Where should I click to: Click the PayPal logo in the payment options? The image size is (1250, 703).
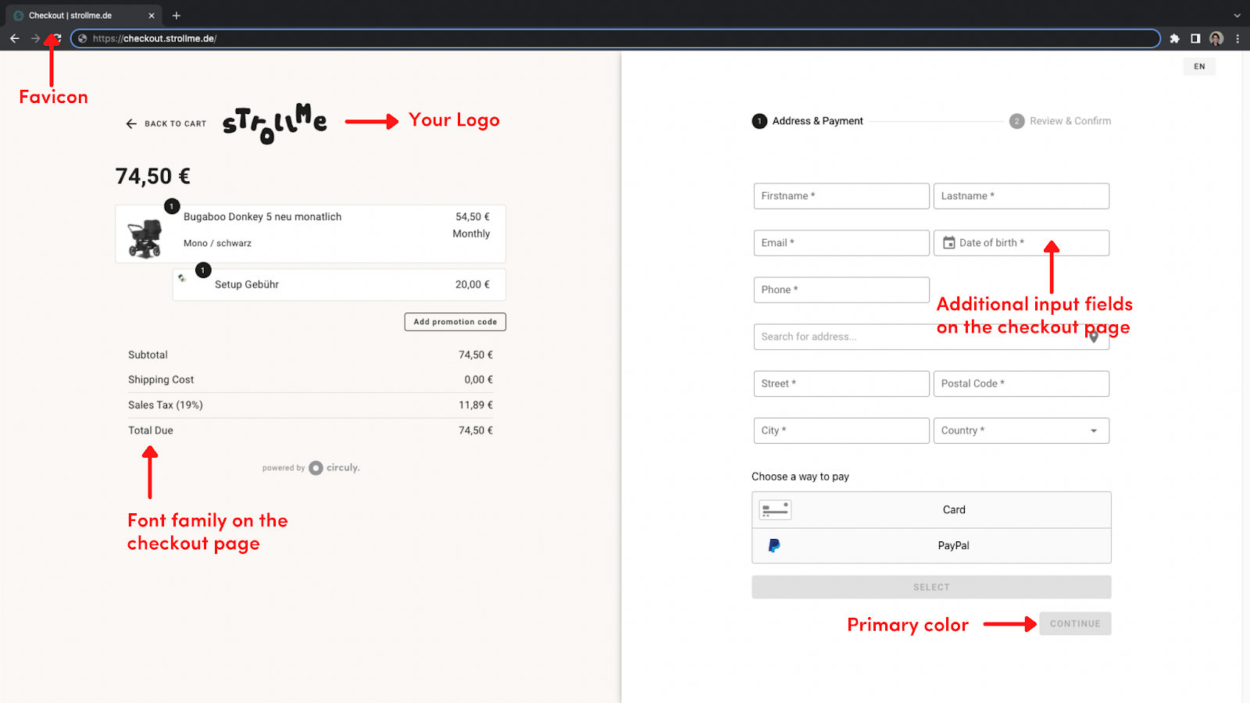772,545
